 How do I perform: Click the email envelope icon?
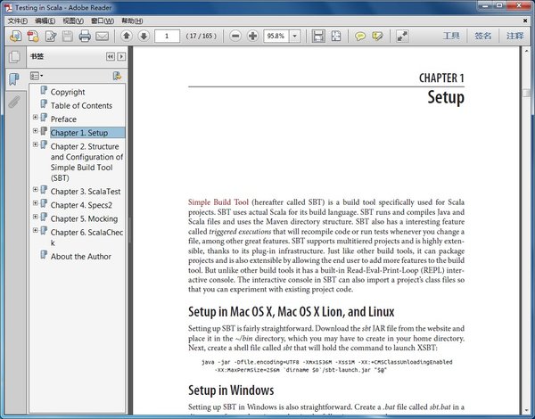coord(102,36)
